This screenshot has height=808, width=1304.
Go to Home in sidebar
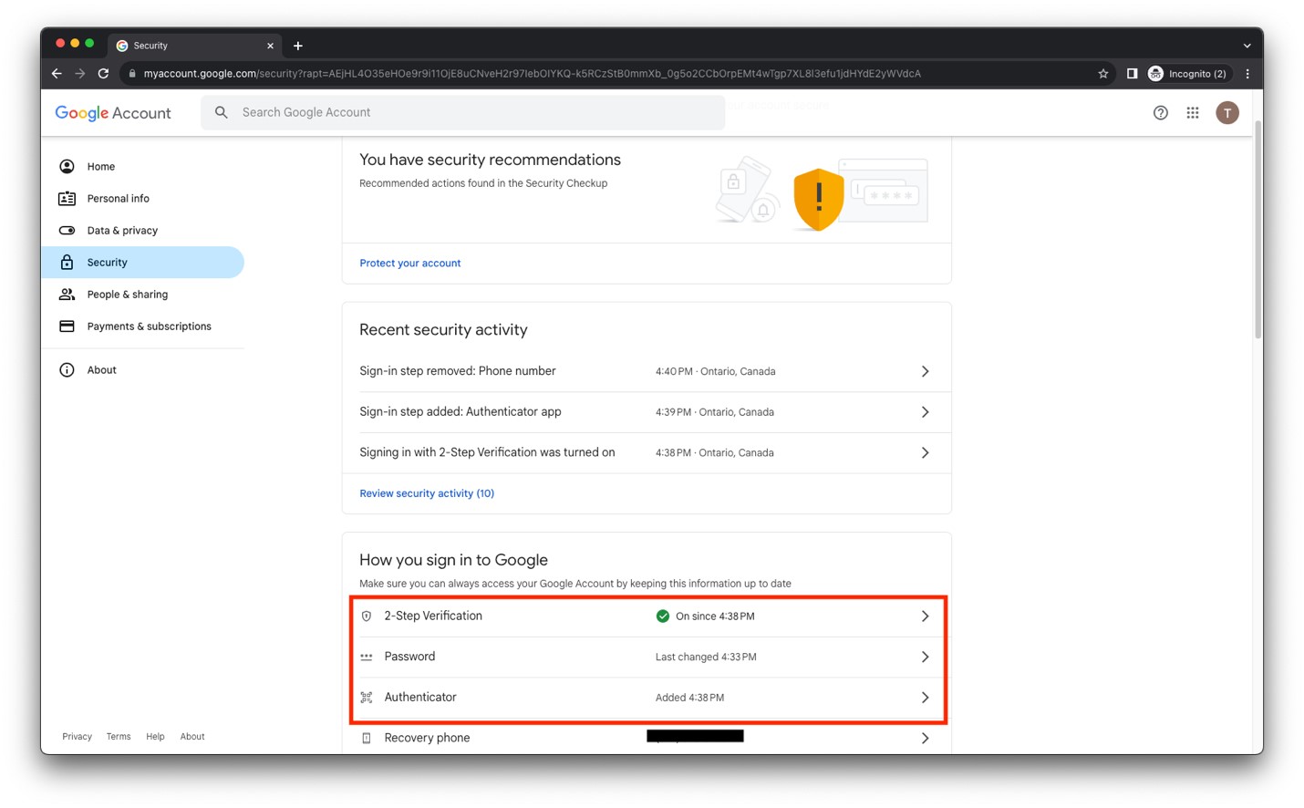[x=143, y=167]
